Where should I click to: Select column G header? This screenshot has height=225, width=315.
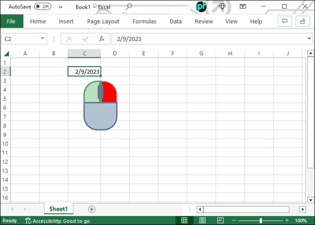201,53
